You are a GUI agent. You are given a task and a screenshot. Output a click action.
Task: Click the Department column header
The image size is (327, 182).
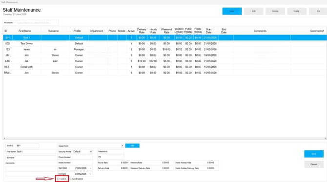coord(96,31)
